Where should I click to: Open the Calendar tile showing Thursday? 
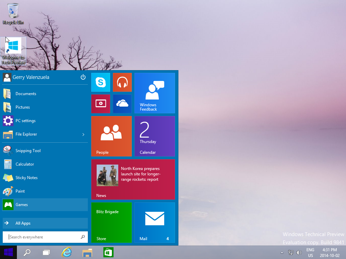pyautogui.click(x=155, y=136)
